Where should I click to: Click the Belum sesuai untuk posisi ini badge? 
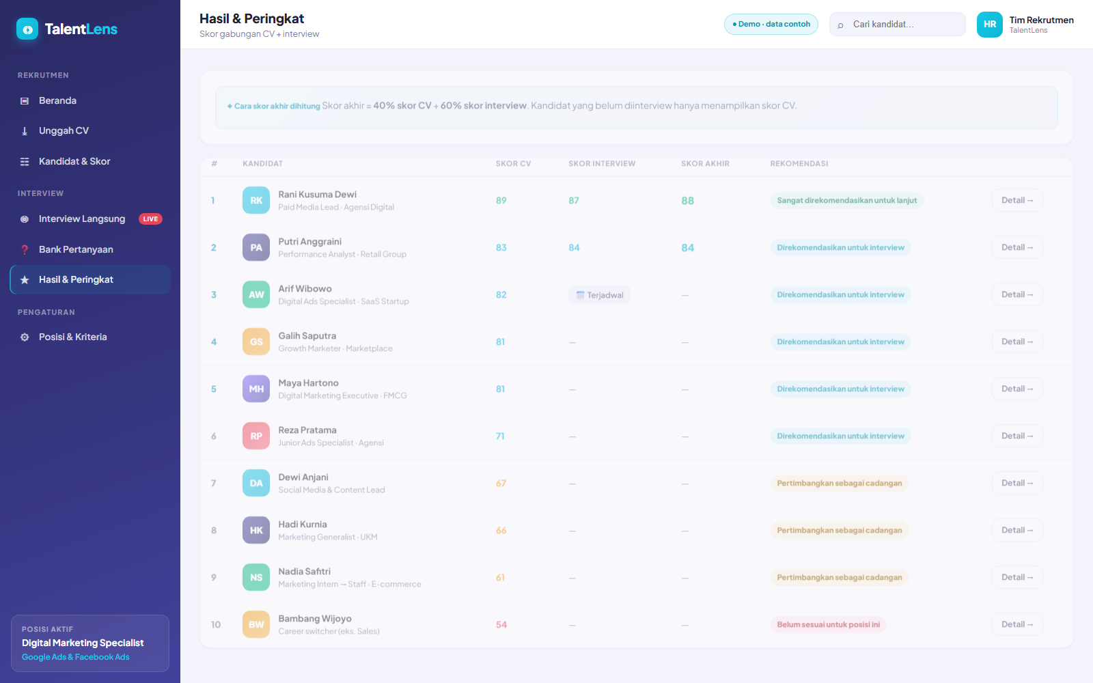(x=829, y=624)
